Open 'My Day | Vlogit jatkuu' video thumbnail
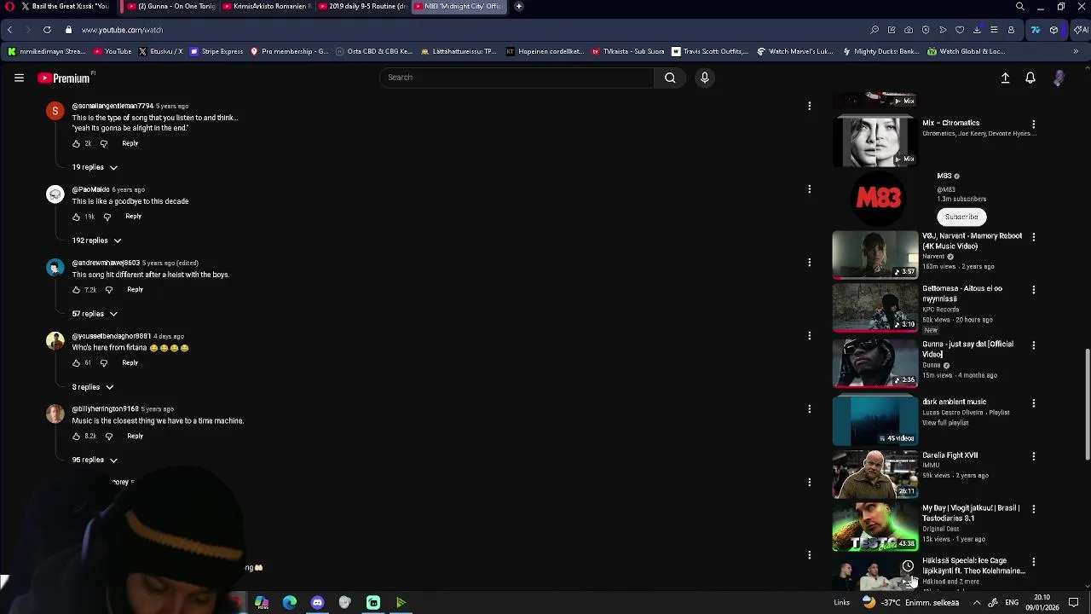Image resolution: width=1091 pixels, height=614 pixels. coord(875,527)
